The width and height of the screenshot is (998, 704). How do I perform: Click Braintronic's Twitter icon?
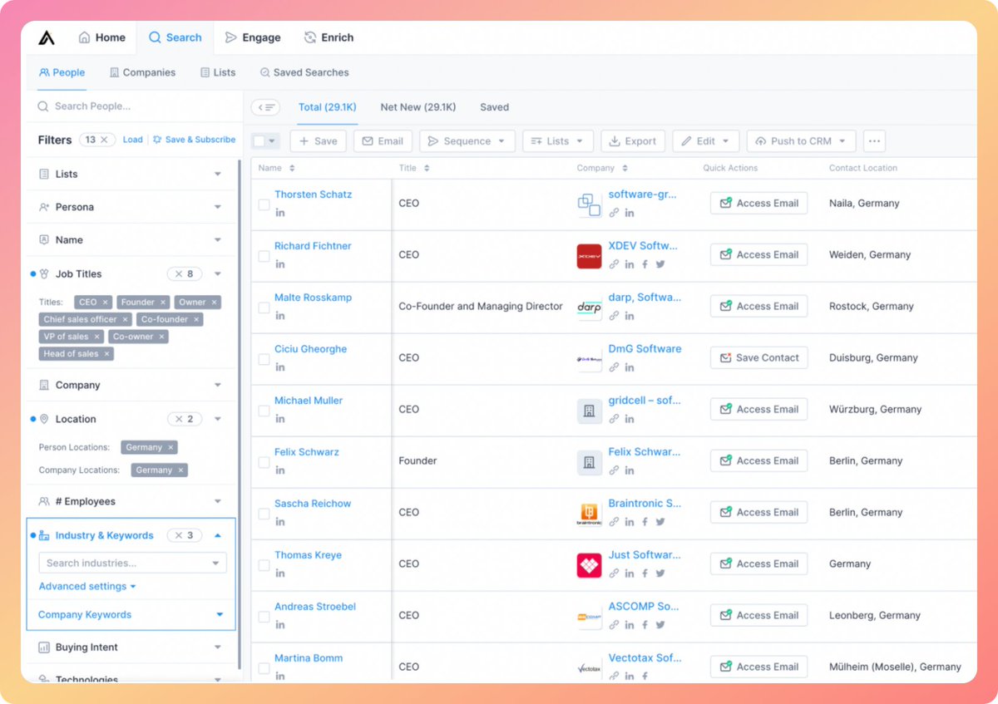point(660,522)
